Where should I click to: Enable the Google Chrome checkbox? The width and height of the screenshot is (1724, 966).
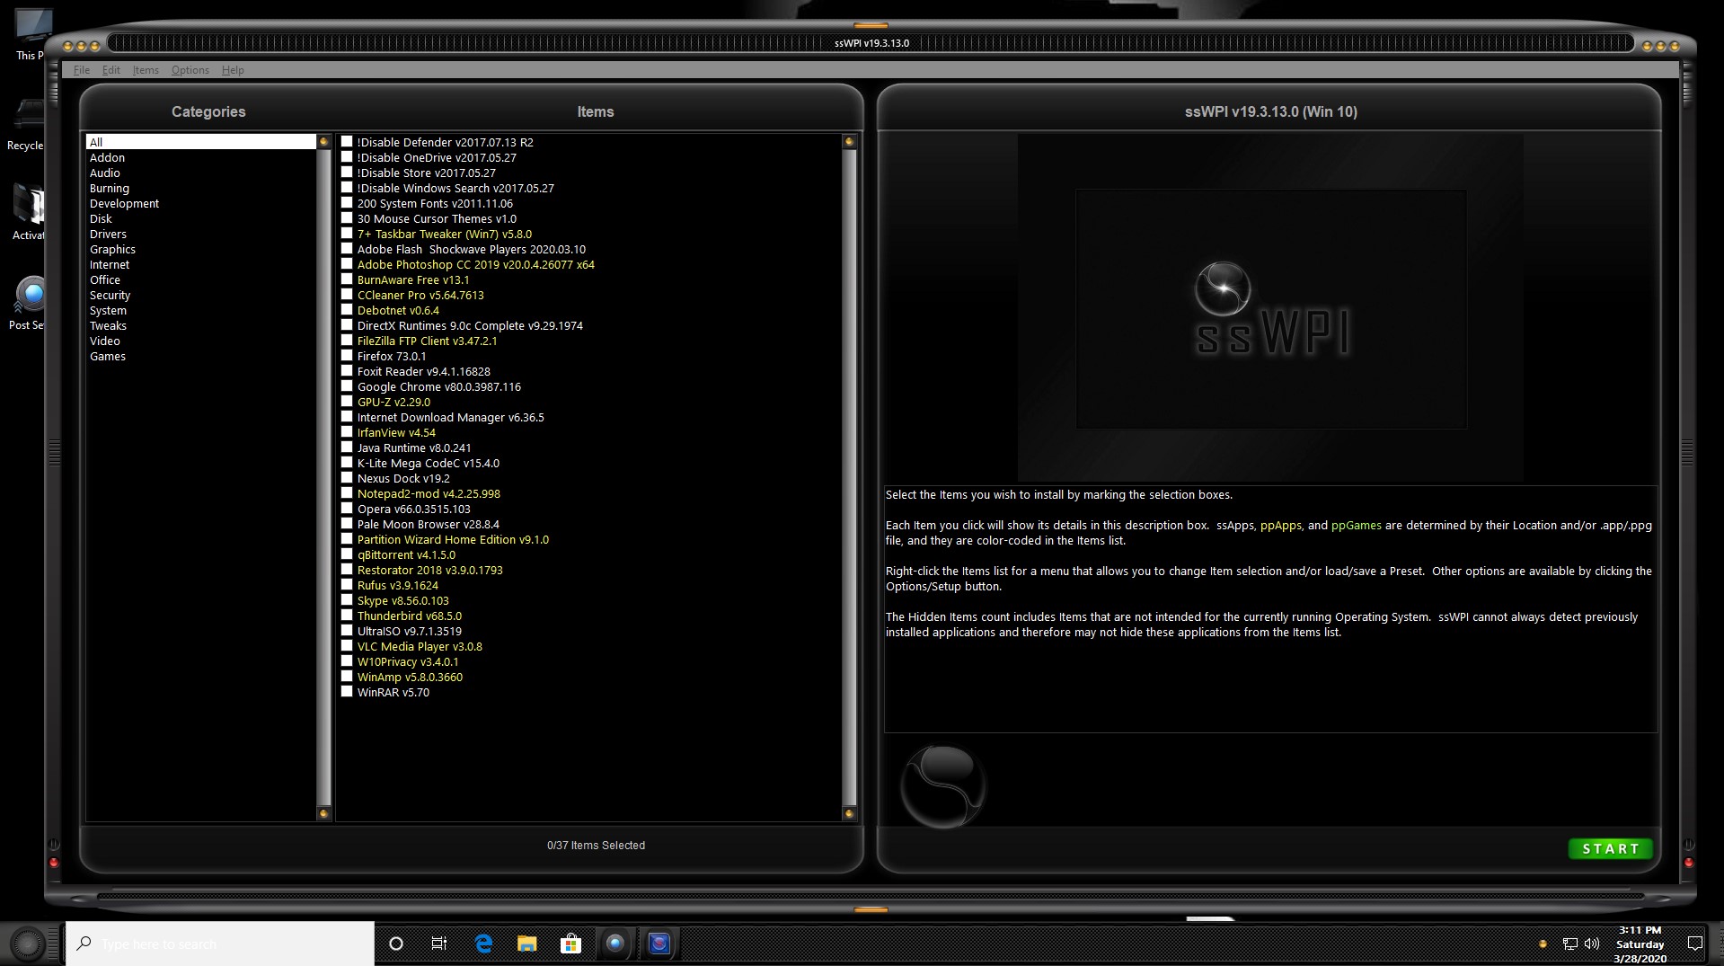[347, 386]
